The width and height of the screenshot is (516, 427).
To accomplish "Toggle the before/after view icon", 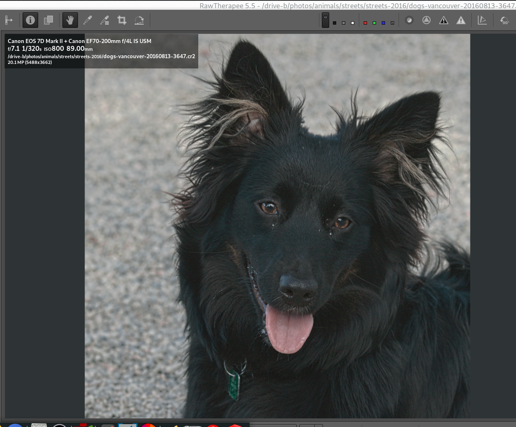I will (48, 20).
